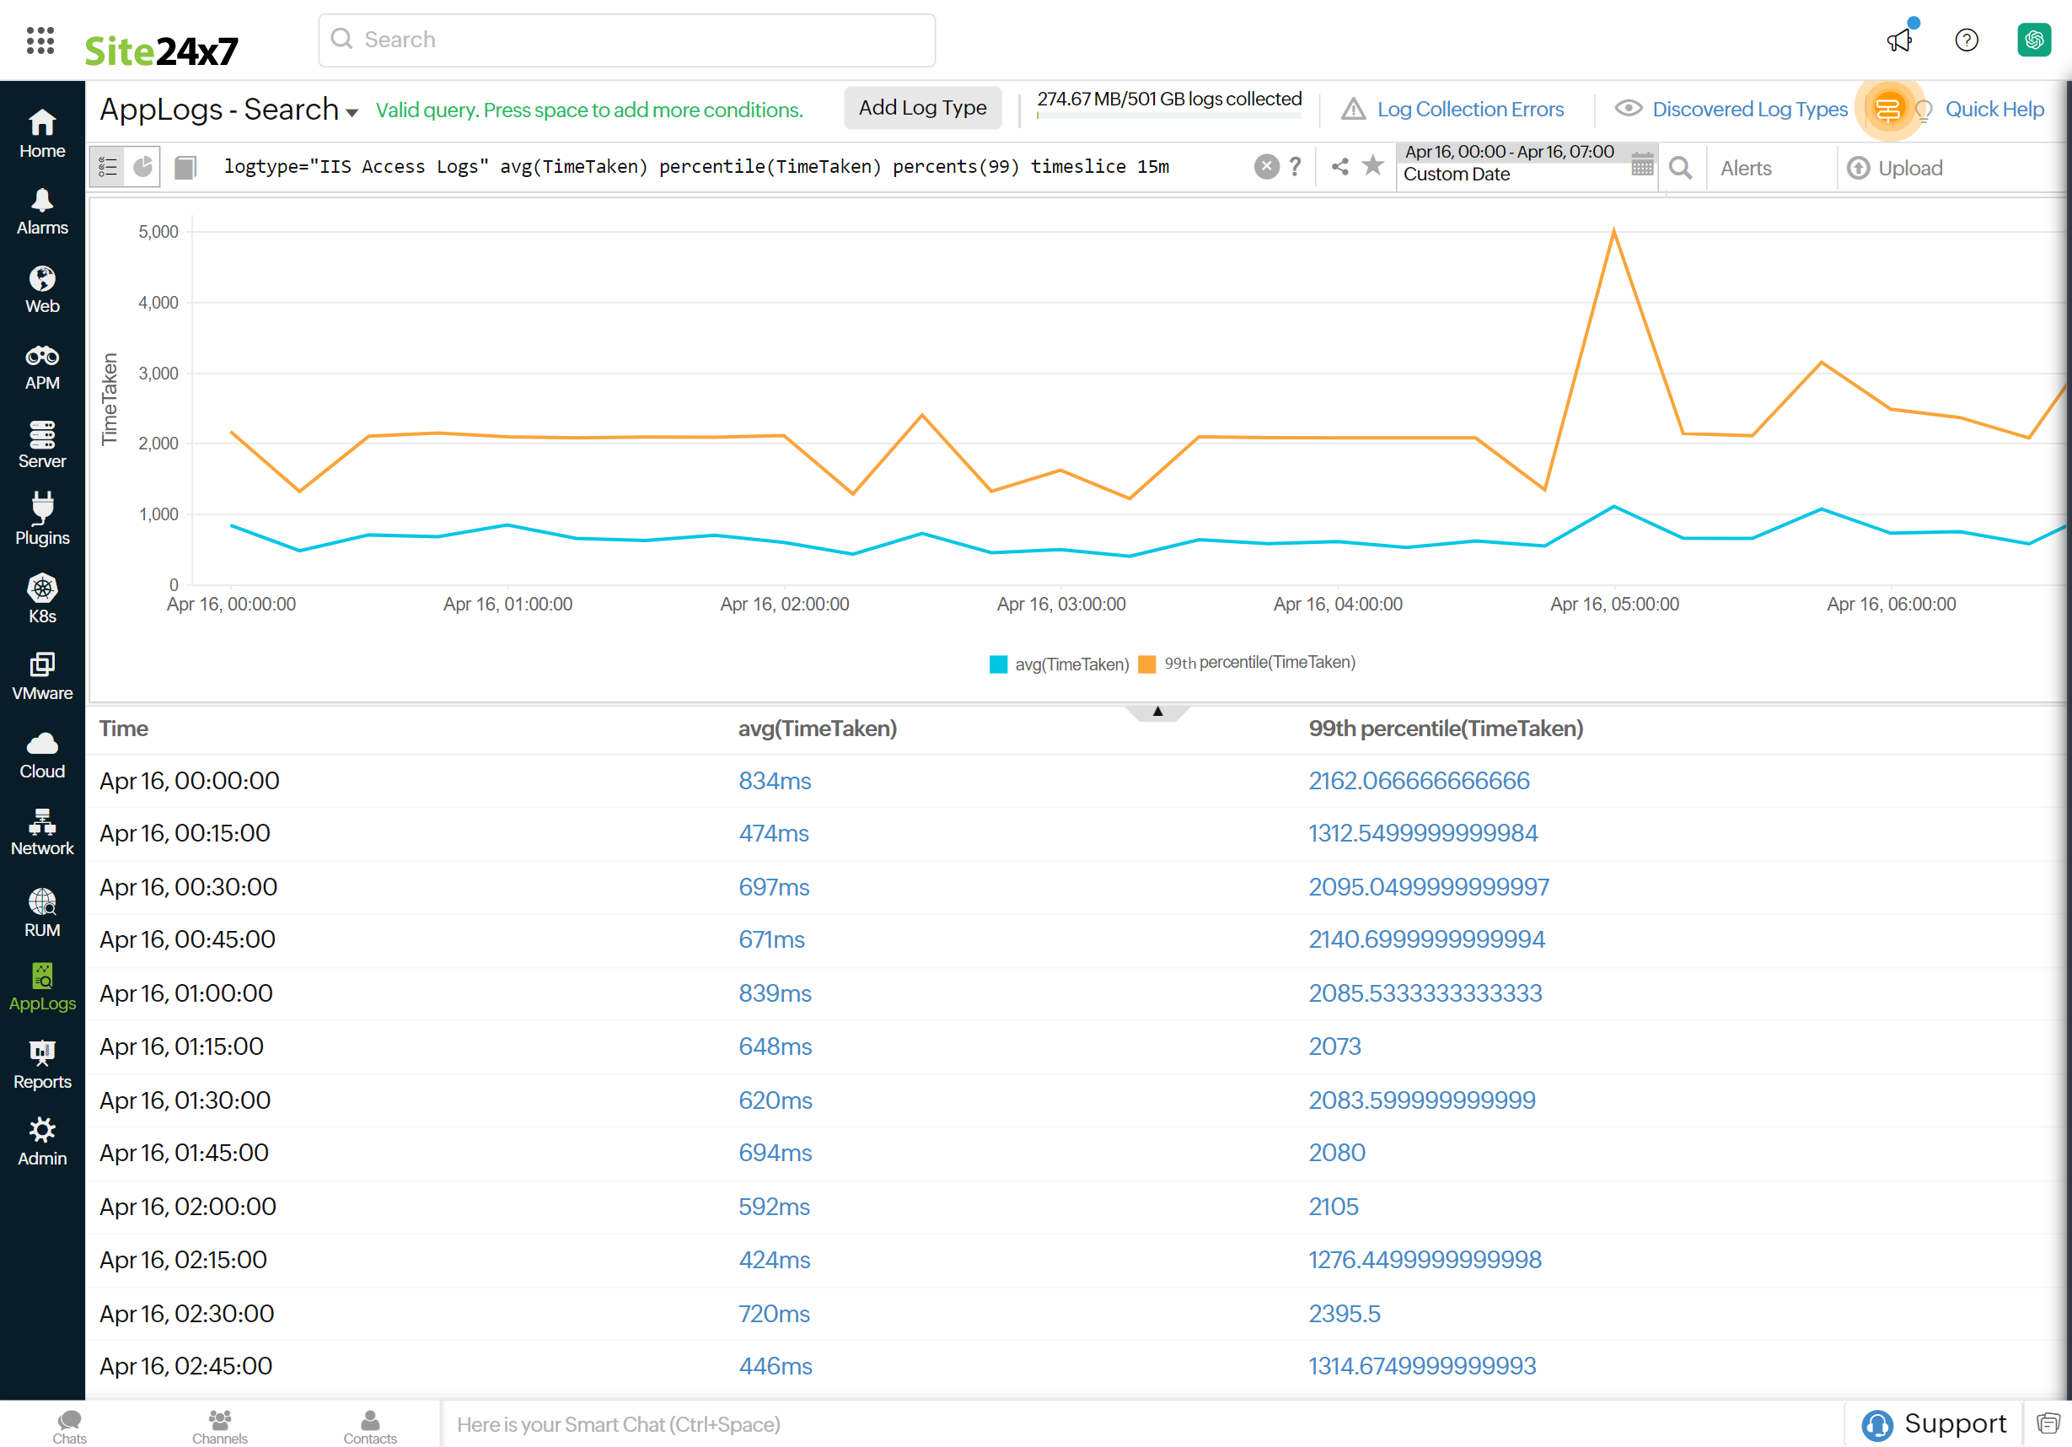The width and height of the screenshot is (2072, 1447).
Task: Clear the query with the X icon
Action: pyautogui.click(x=1266, y=166)
